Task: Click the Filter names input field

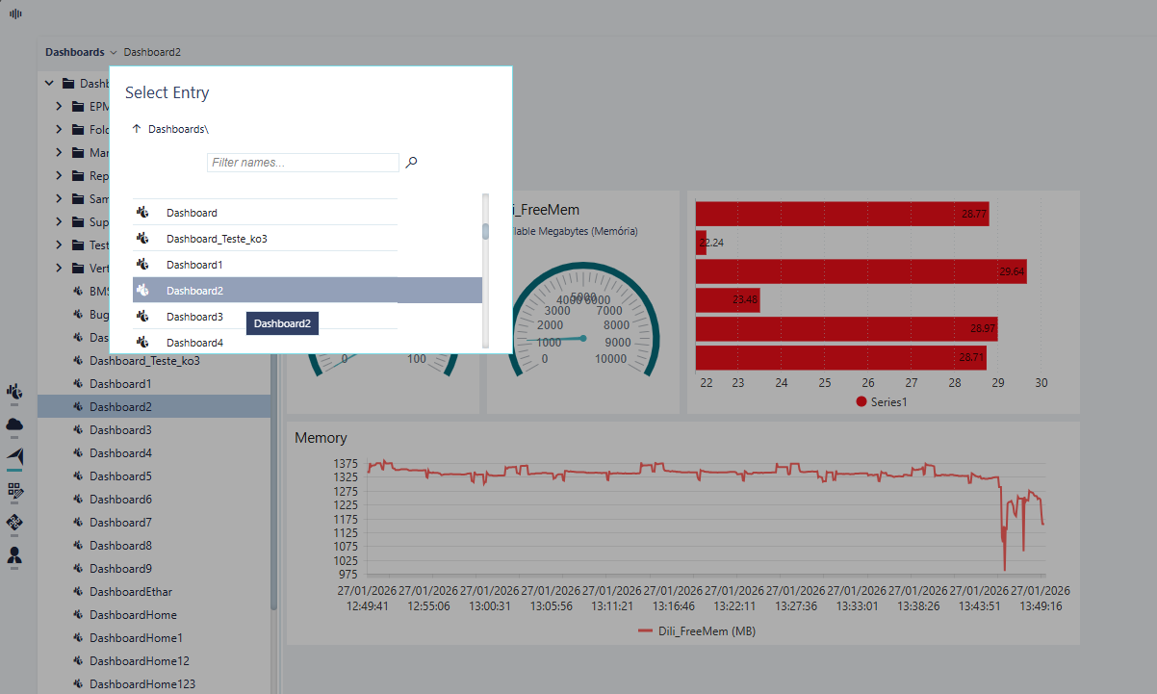Action: (302, 163)
